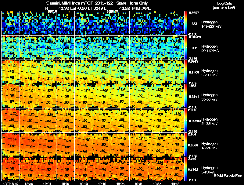Image resolution: width=244 pixels, height=185 pixels.
Task: Click the Cassini/MIMI Inca mTOF title
Action: [x=70, y=3]
